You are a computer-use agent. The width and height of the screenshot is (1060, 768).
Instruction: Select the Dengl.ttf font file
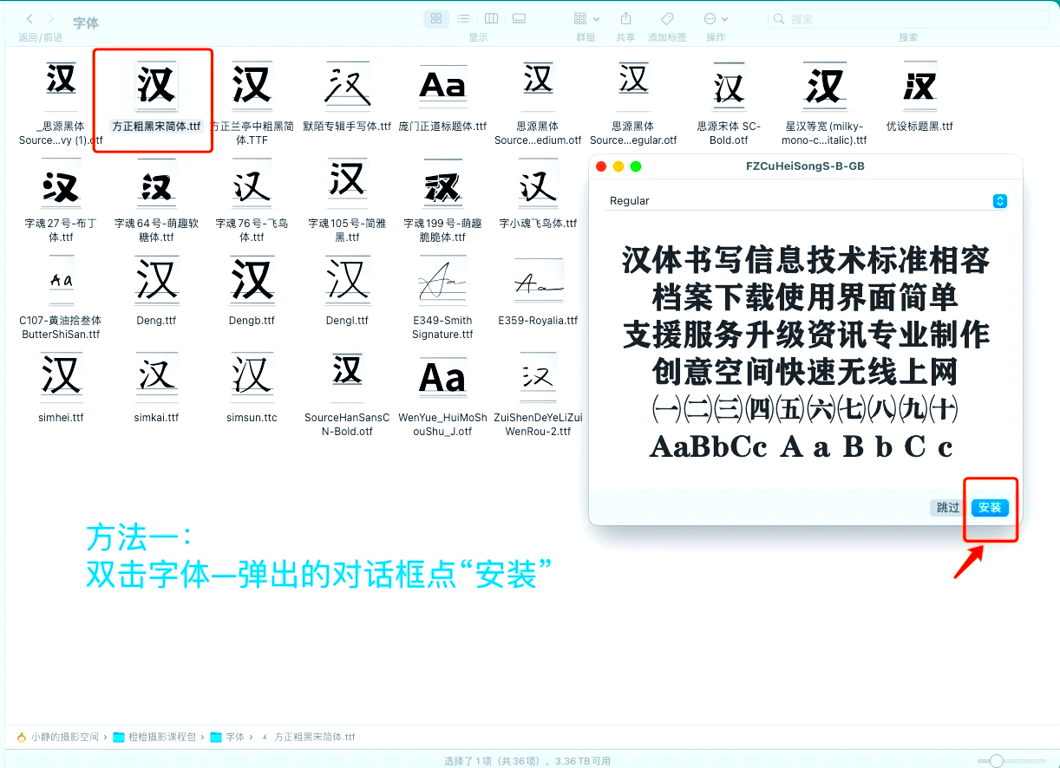[347, 291]
